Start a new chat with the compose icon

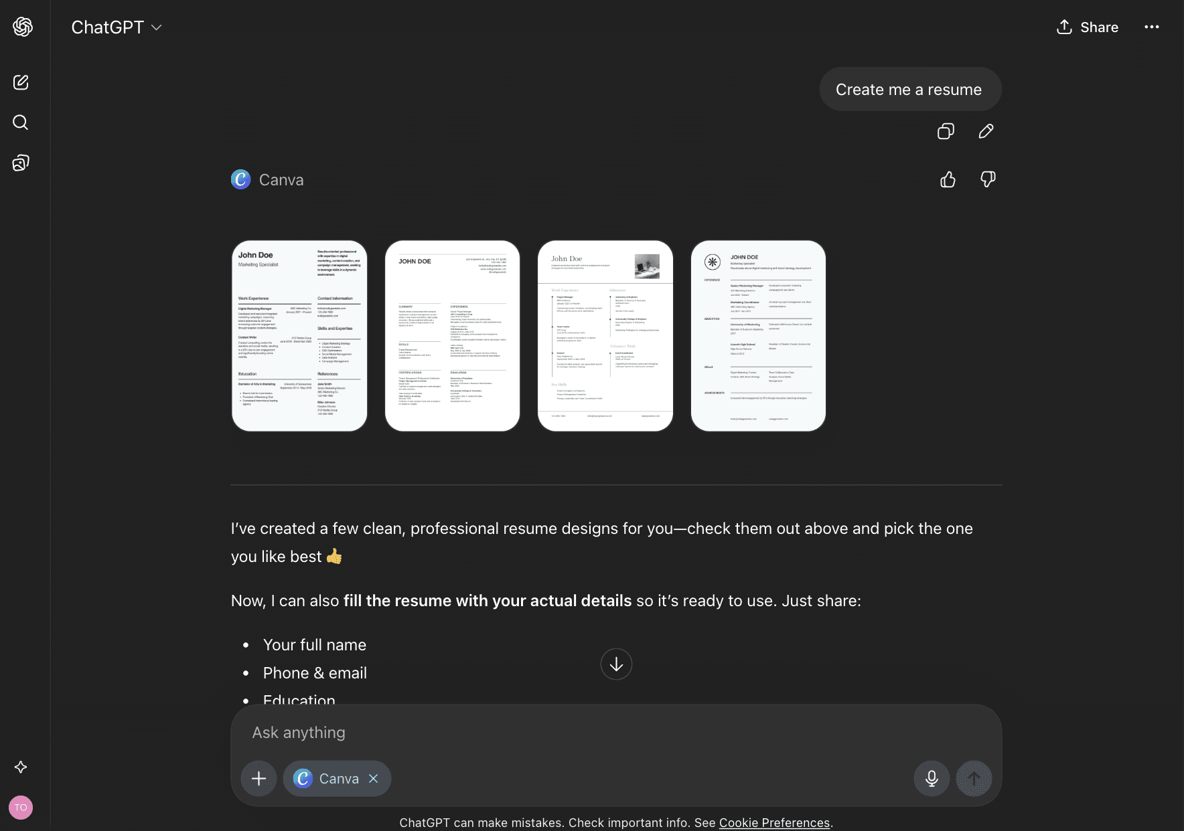coord(21,82)
